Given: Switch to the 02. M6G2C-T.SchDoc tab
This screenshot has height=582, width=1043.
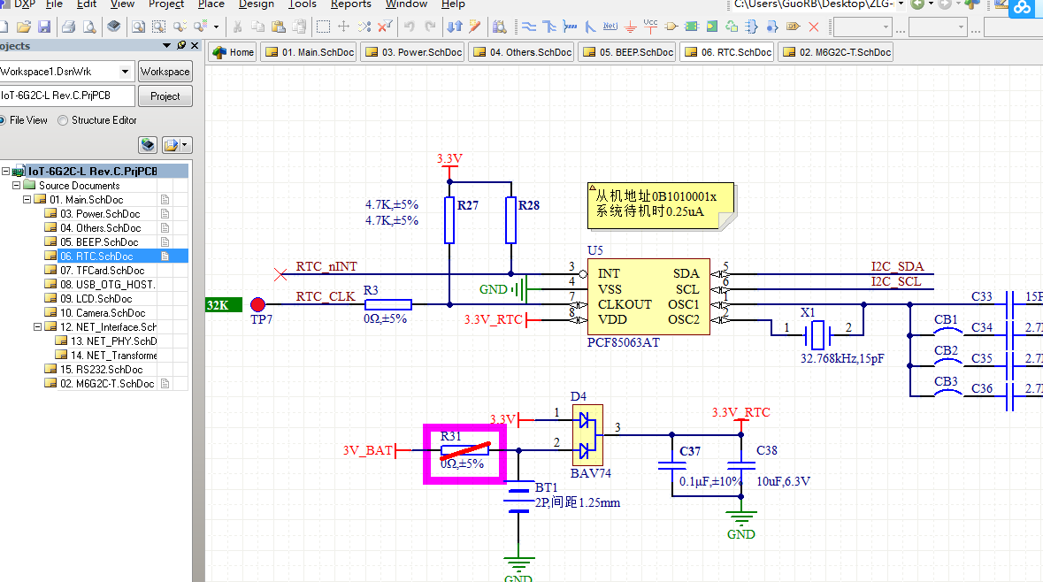Looking at the screenshot, I should coord(837,52).
